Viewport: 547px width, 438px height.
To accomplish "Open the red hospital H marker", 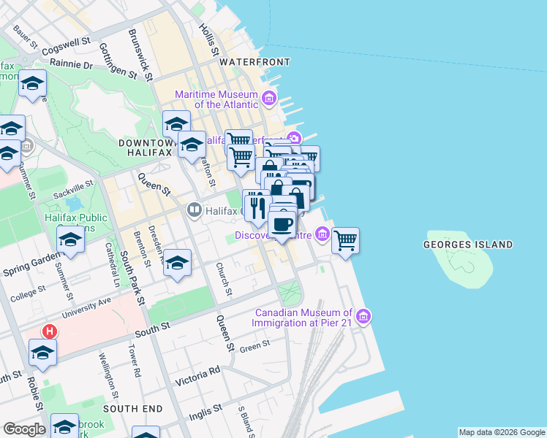I will pyautogui.click(x=50, y=331).
